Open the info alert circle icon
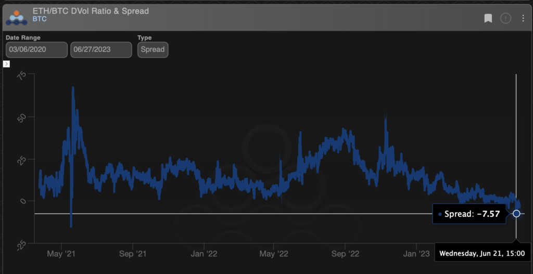The image size is (533, 274). [x=505, y=19]
